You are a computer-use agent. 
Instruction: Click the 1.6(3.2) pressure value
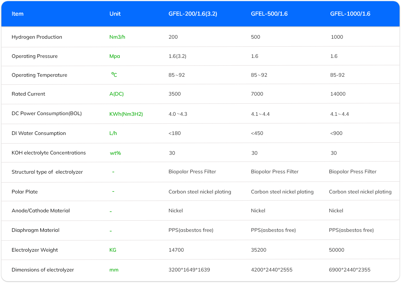tap(177, 56)
